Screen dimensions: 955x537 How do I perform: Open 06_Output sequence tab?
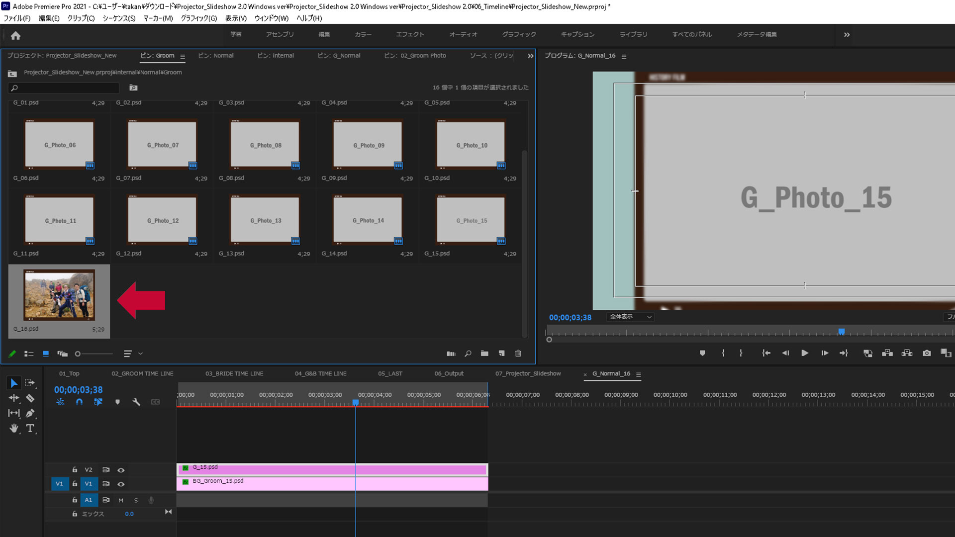click(449, 373)
